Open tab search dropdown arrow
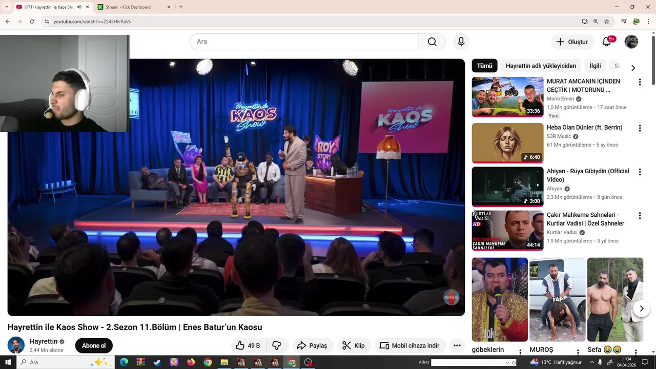 (7, 7)
